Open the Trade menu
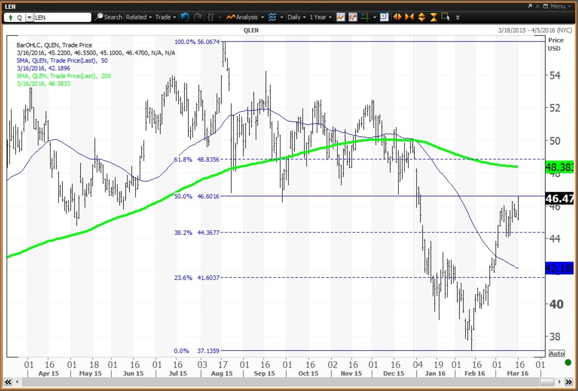578x391 pixels. [x=165, y=17]
